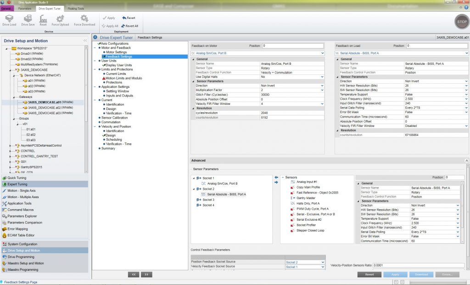The width and height of the screenshot is (470, 285).
Task: Open Parameters Explorer in the sidebar
Action: click(22, 216)
